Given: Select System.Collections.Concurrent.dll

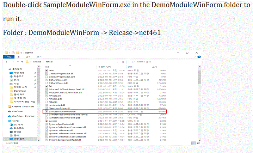Looking at the screenshot, I should pos(67,127).
